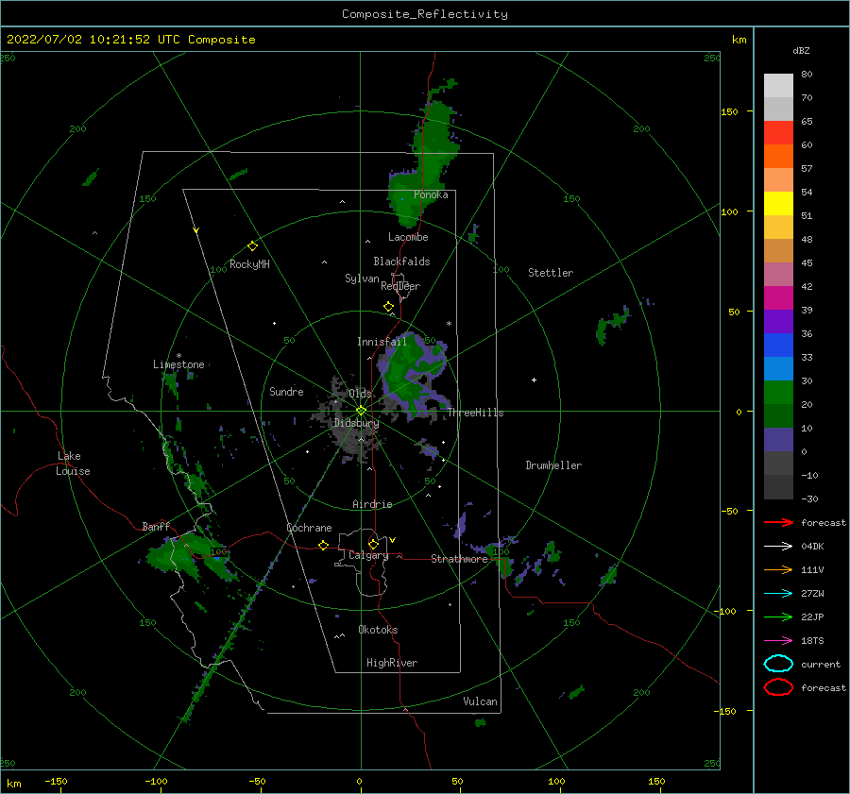Click the Okotoks city label
The width and height of the screenshot is (850, 794).
(378, 629)
